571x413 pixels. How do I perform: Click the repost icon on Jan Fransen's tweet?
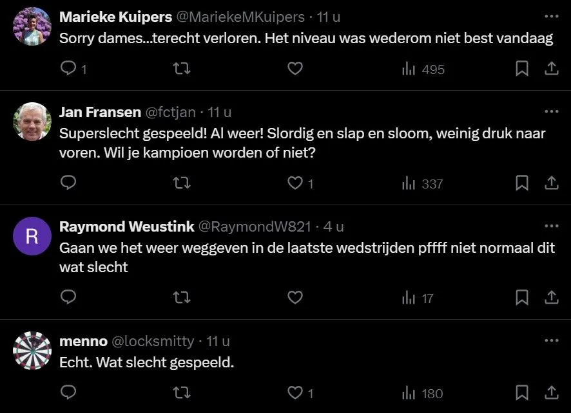(182, 183)
